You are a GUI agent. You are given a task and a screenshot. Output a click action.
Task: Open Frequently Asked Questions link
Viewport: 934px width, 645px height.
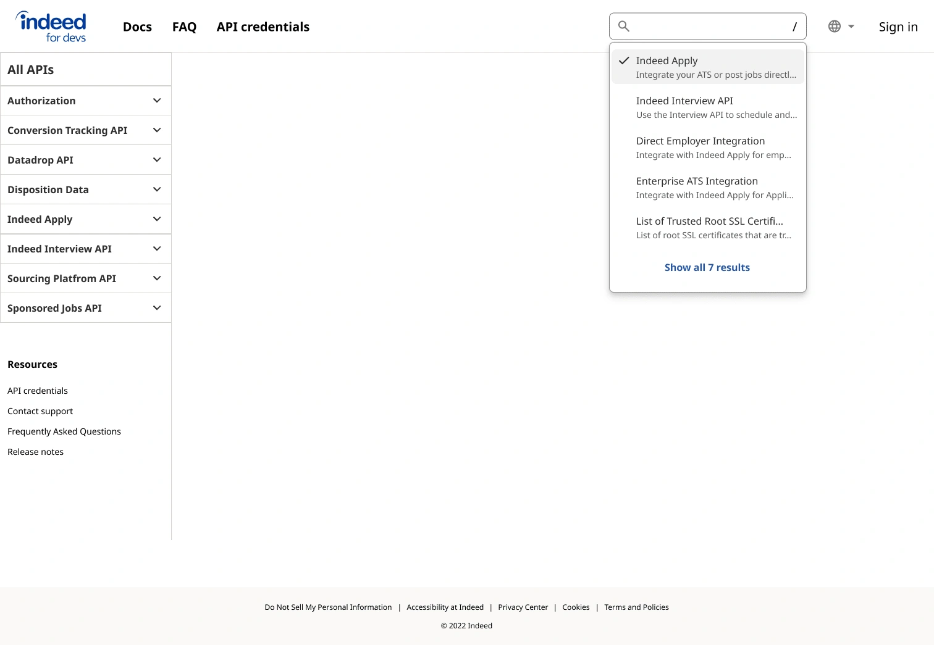(64, 431)
